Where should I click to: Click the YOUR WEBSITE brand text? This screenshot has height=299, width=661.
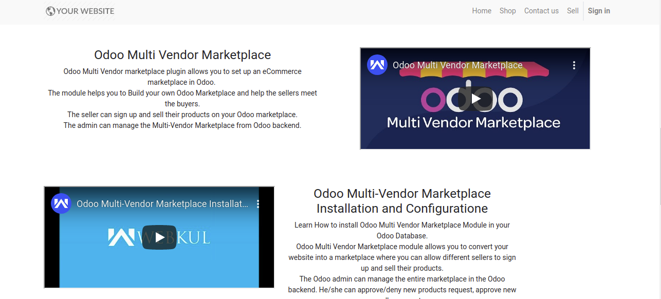85,11
